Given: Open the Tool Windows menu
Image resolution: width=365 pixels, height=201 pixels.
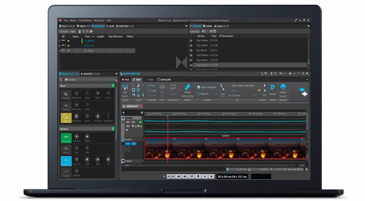Looking at the screenshot, I should pos(85,20).
